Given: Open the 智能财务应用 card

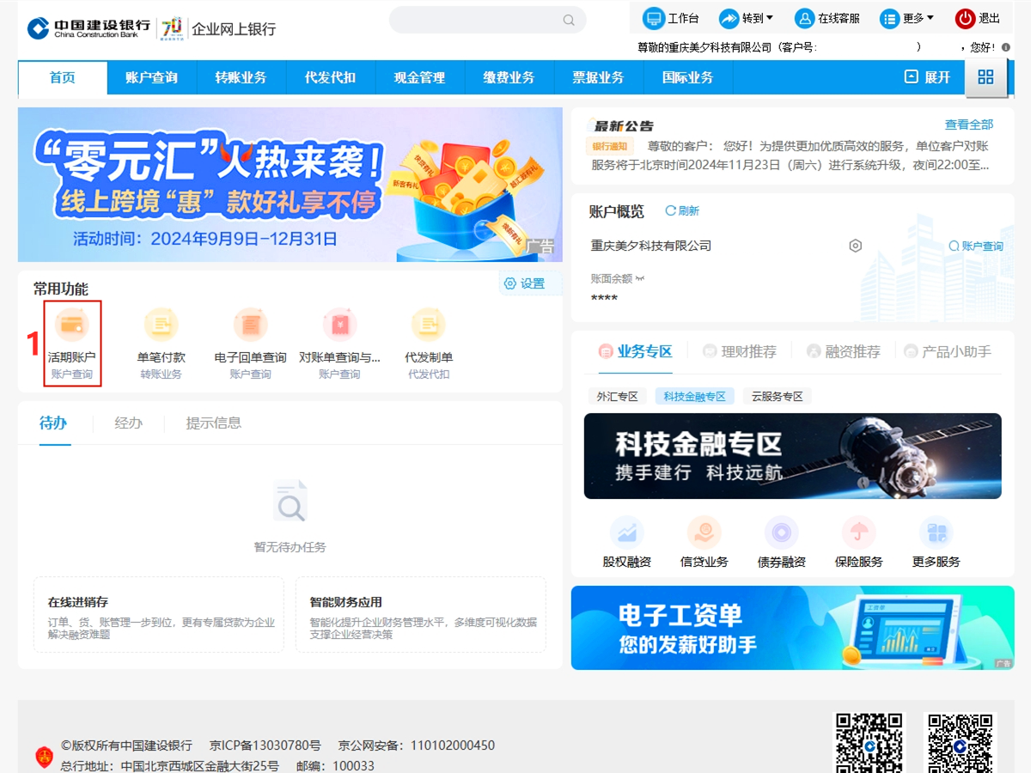Looking at the screenshot, I should click(x=421, y=614).
